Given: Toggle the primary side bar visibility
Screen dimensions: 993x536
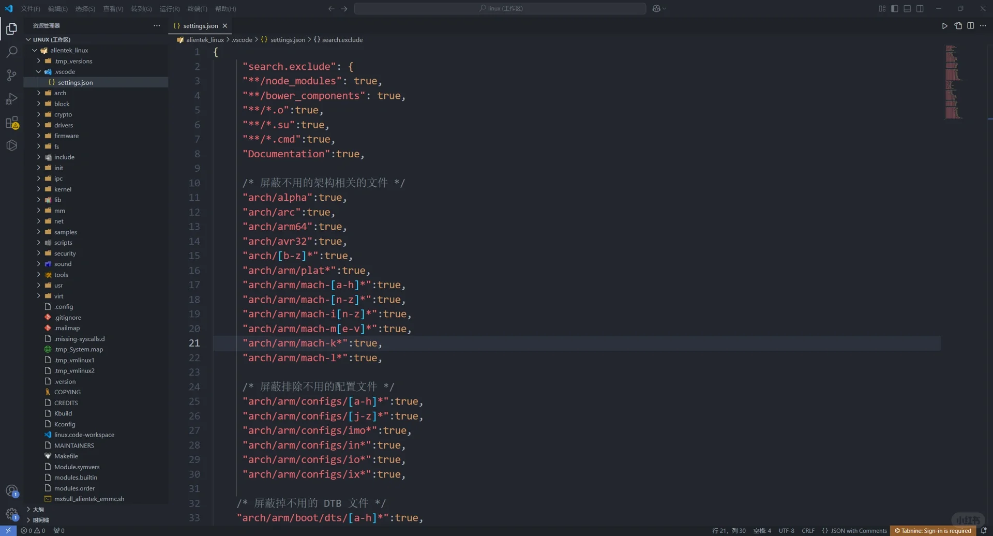Looking at the screenshot, I should 895,9.
